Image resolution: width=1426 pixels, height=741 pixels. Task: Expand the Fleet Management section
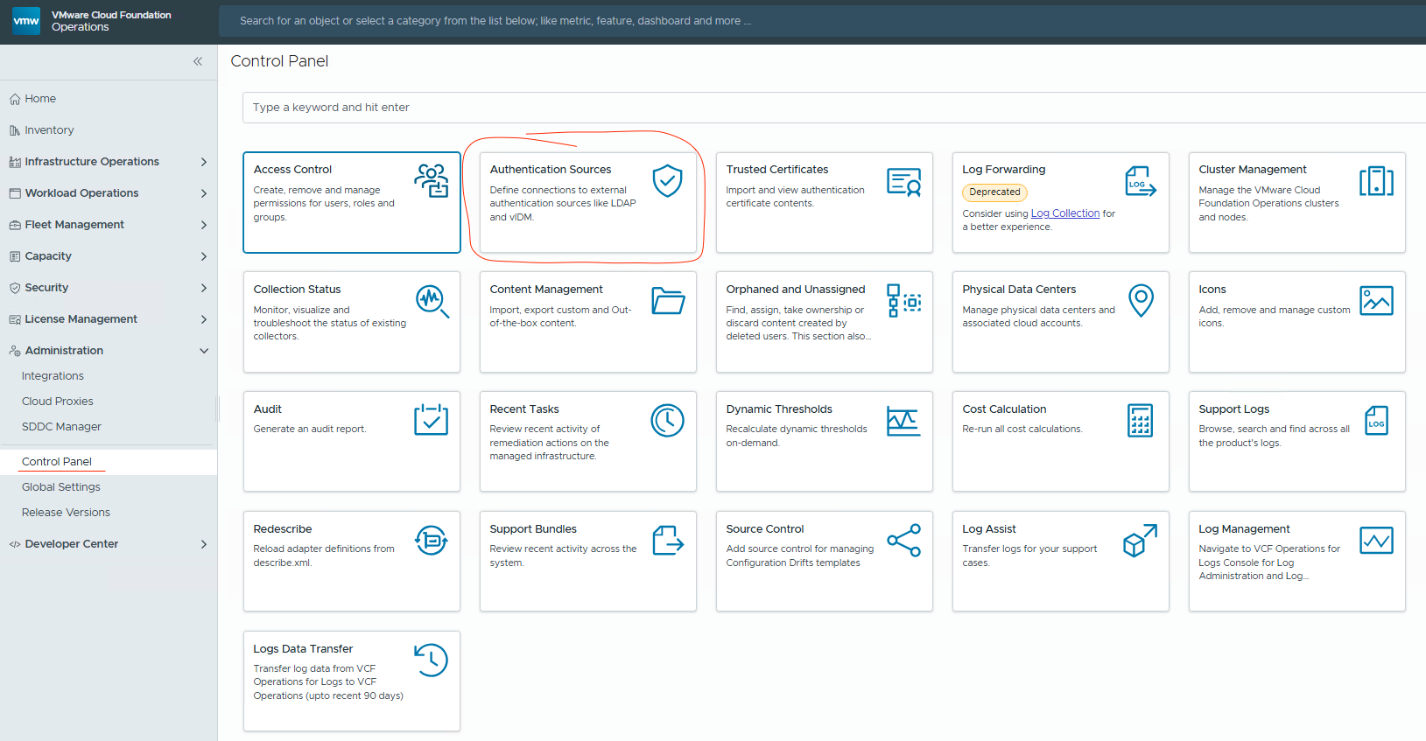click(204, 225)
